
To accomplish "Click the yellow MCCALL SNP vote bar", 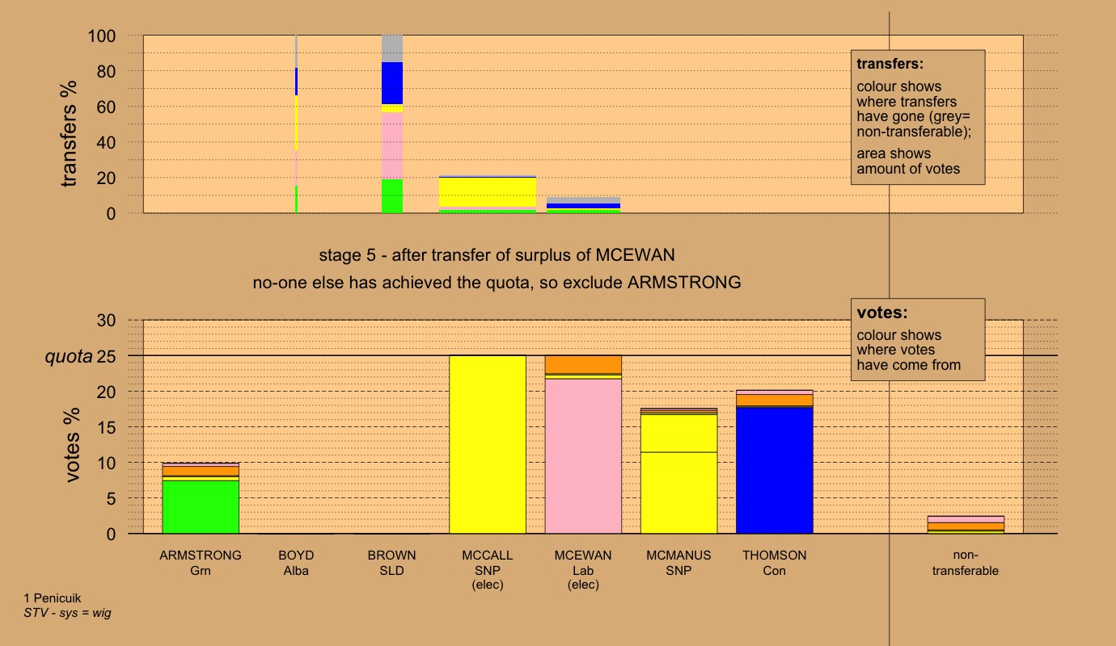I will pyautogui.click(x=488, y=444).
